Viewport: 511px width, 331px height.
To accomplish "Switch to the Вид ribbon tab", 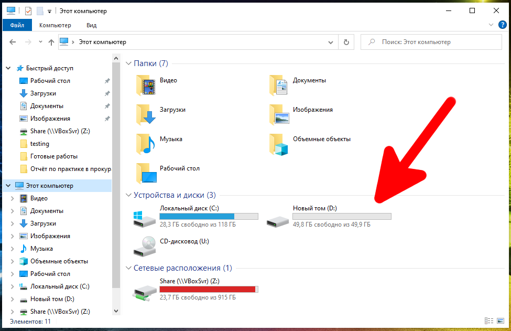I will [x=91, y=25].
